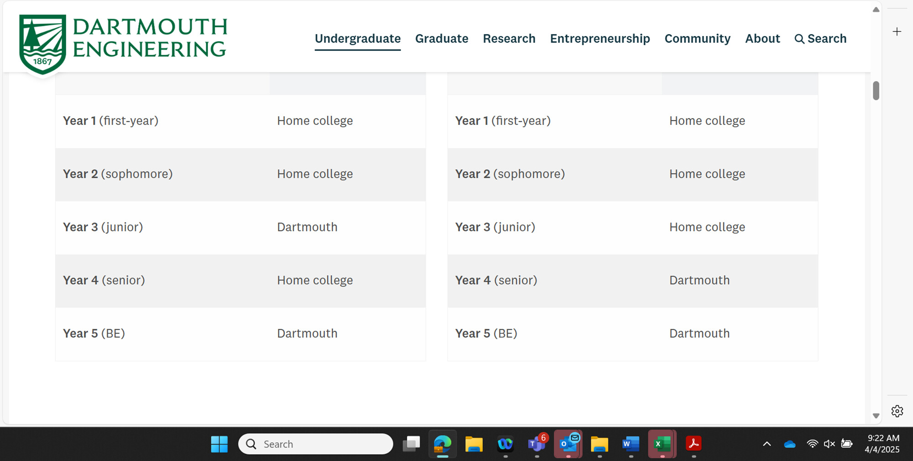The image size is (913, 461).
Task: Open Microsoft Word from the taskbar
Action: 631,444
